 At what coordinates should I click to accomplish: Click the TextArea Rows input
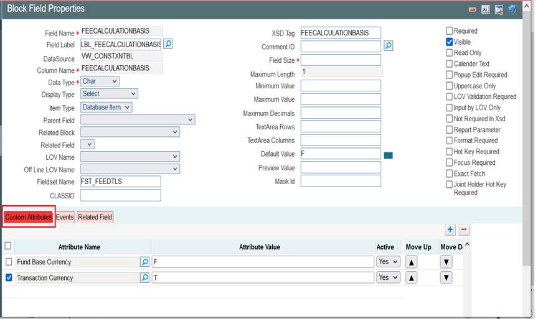[341, 126]
